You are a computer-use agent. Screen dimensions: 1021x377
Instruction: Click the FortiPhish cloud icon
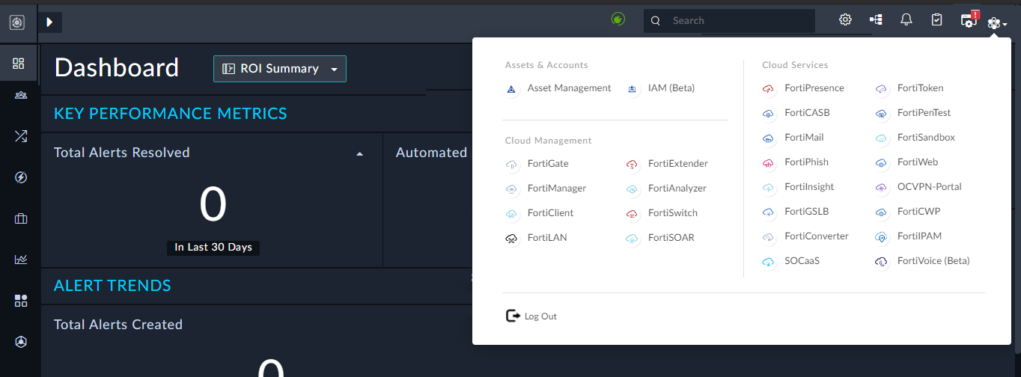[x=768, y=163]
